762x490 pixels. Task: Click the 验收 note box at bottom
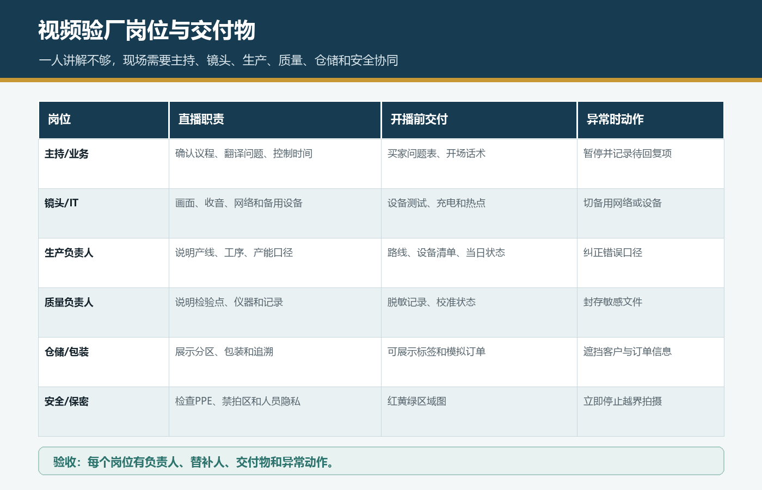coord(381,461)
